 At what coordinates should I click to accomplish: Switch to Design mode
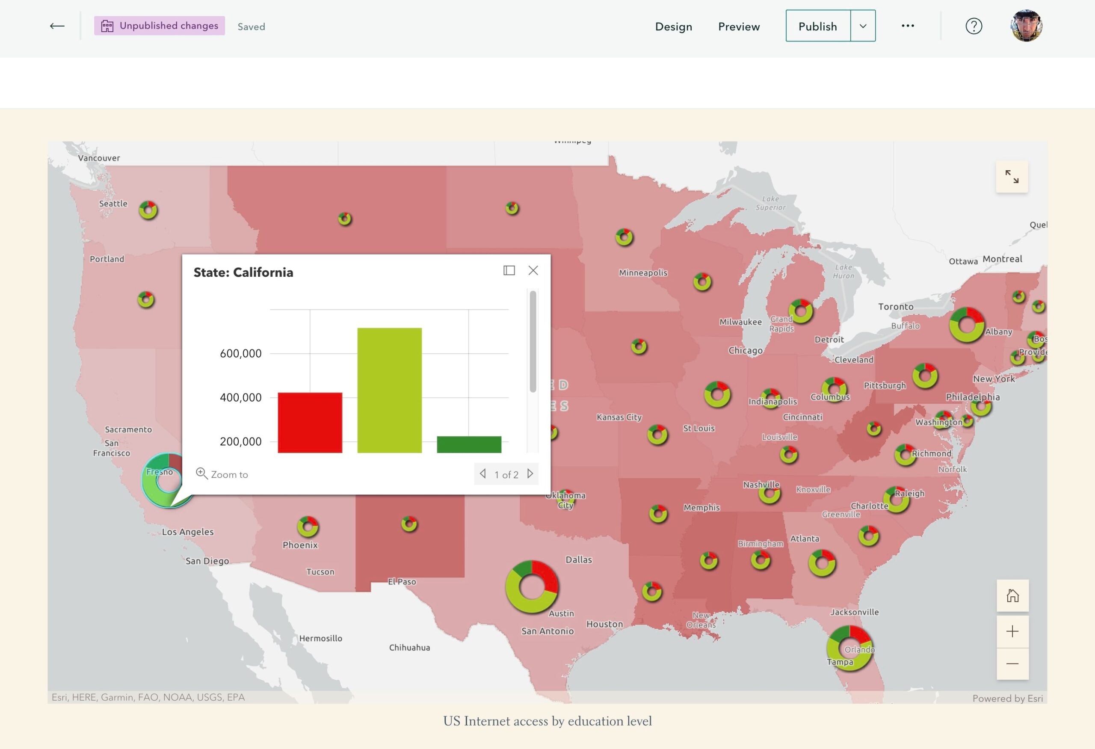[x=673, y=27]
